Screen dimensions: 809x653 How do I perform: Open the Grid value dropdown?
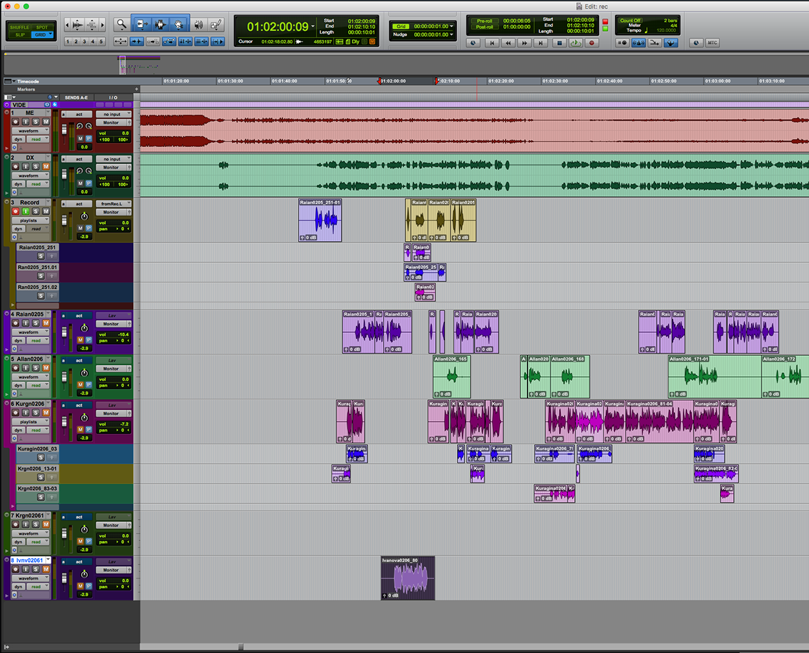[x=452, y=26]
